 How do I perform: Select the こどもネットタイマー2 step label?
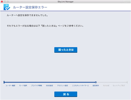pos(80,86)
